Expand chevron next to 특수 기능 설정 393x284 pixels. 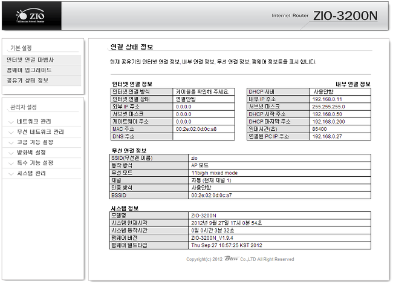[x=11, y=163]
